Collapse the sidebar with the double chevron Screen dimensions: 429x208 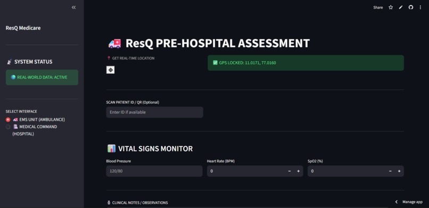click(x=73, y=7)
